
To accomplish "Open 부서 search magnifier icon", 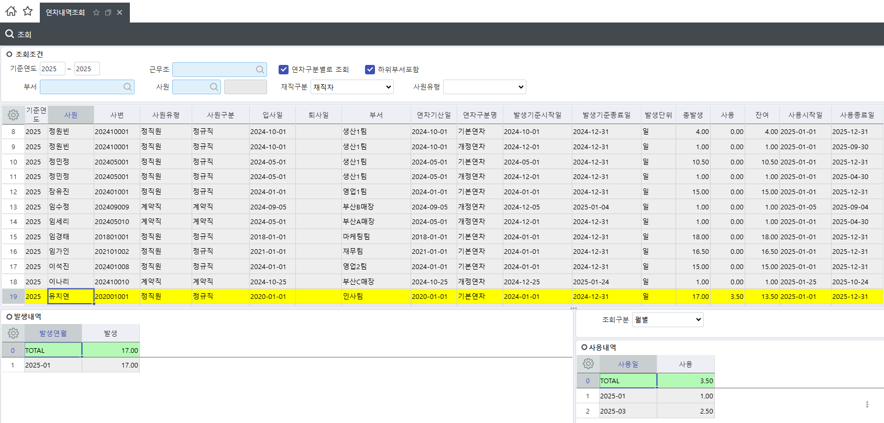I will [x=127, y=87].
